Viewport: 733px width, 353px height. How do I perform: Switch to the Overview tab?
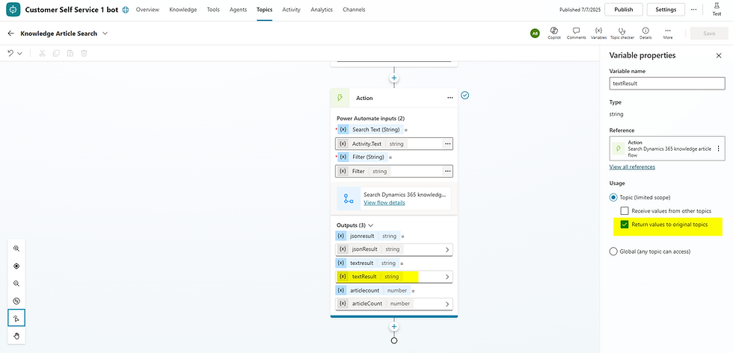[147, 9]
